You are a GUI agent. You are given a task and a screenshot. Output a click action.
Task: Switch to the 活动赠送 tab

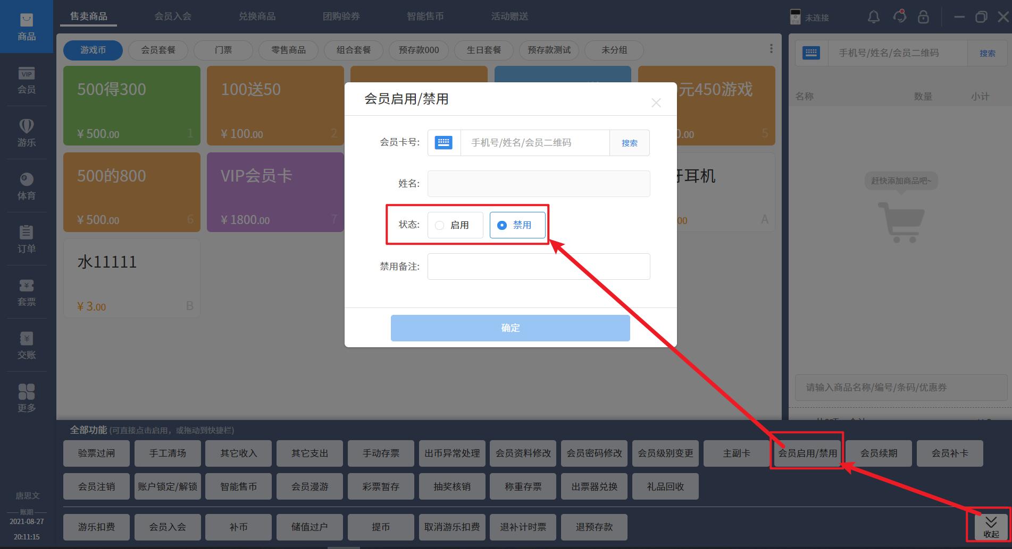pyautogui.click(x=509, y=16)
